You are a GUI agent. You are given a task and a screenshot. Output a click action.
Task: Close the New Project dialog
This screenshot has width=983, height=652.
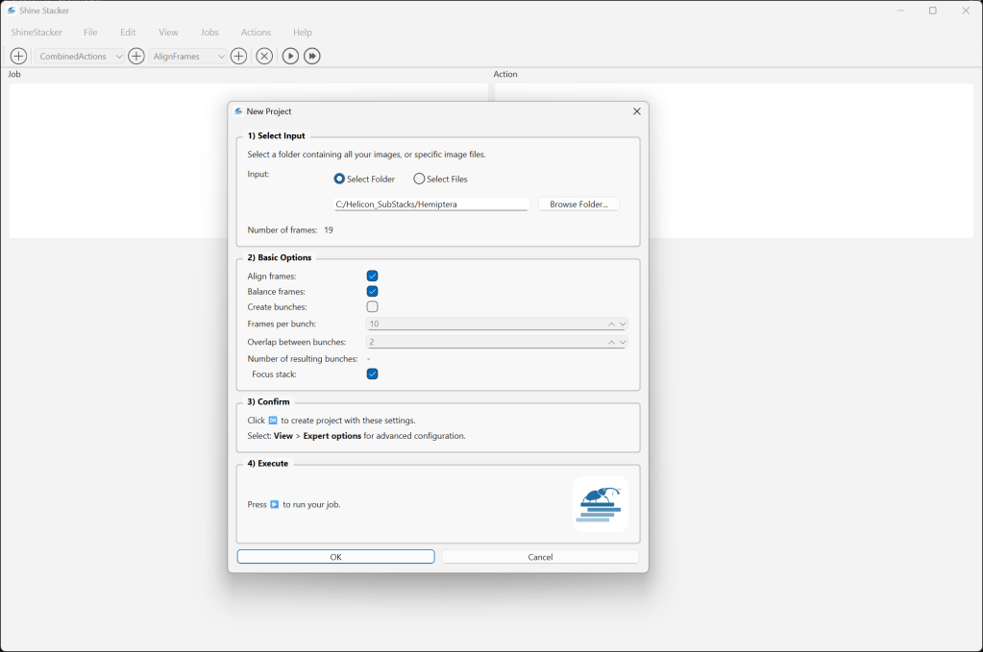point(636,111)
